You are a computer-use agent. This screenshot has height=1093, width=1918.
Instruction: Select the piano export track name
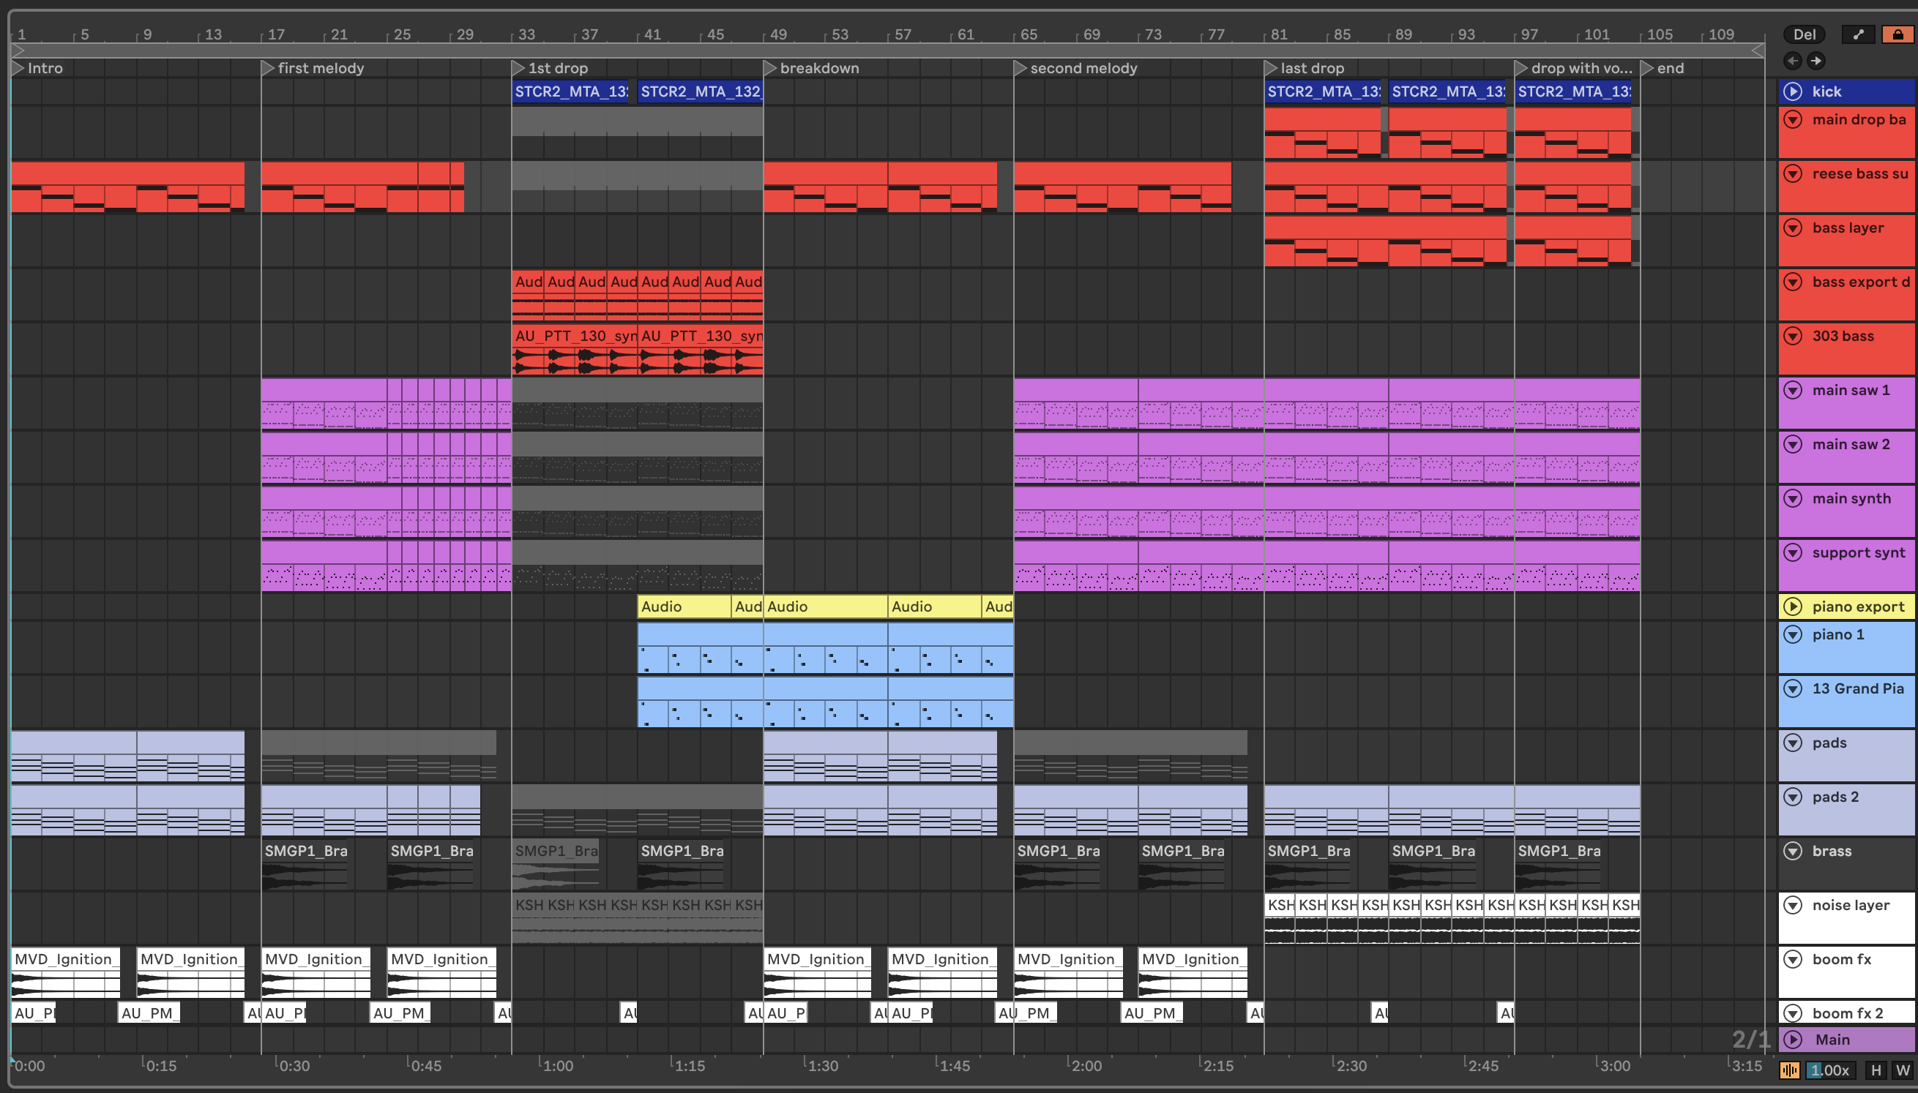[1858, 606]
